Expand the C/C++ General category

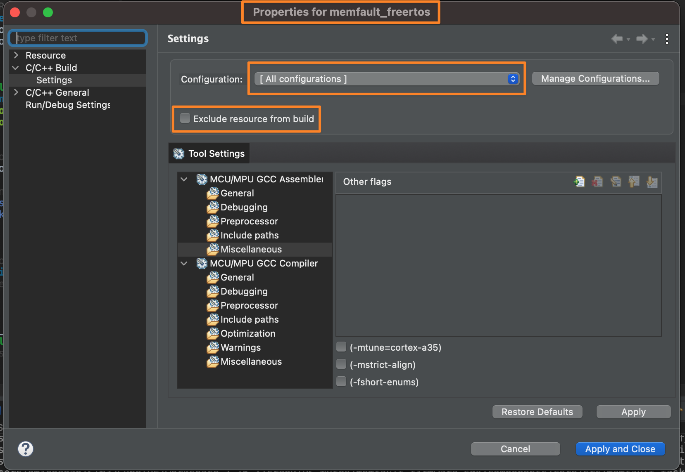[x=16, y=92]
